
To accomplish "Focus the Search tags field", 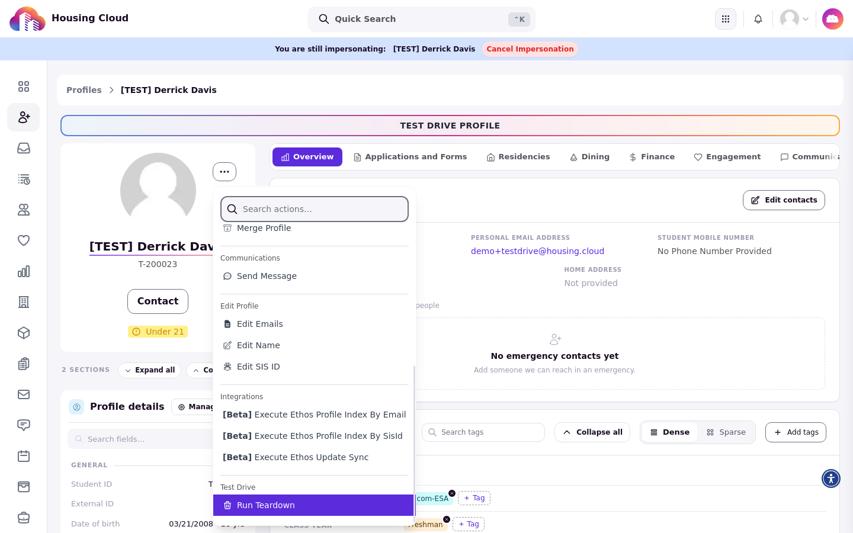I will click(483, 432).
